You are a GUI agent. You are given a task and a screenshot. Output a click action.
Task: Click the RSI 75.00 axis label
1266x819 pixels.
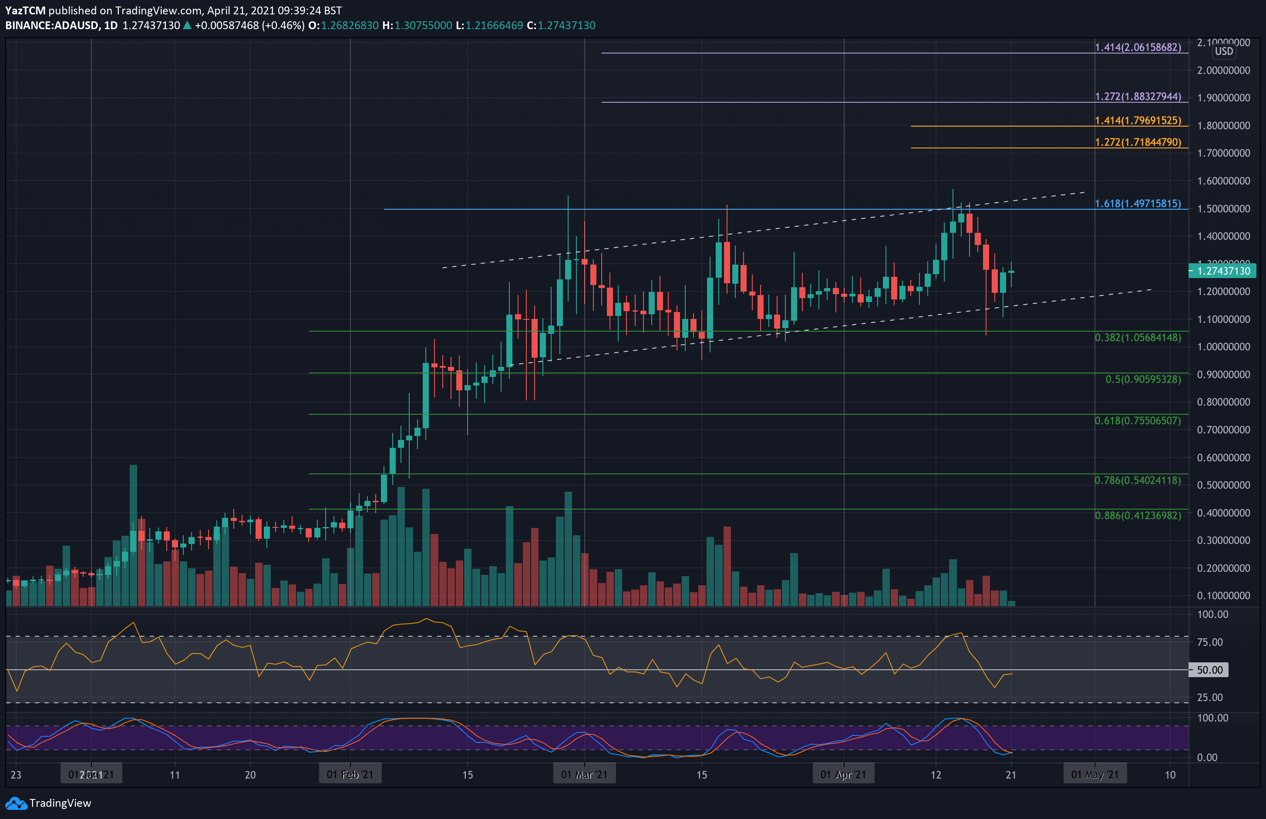[x=1209, y=642]
